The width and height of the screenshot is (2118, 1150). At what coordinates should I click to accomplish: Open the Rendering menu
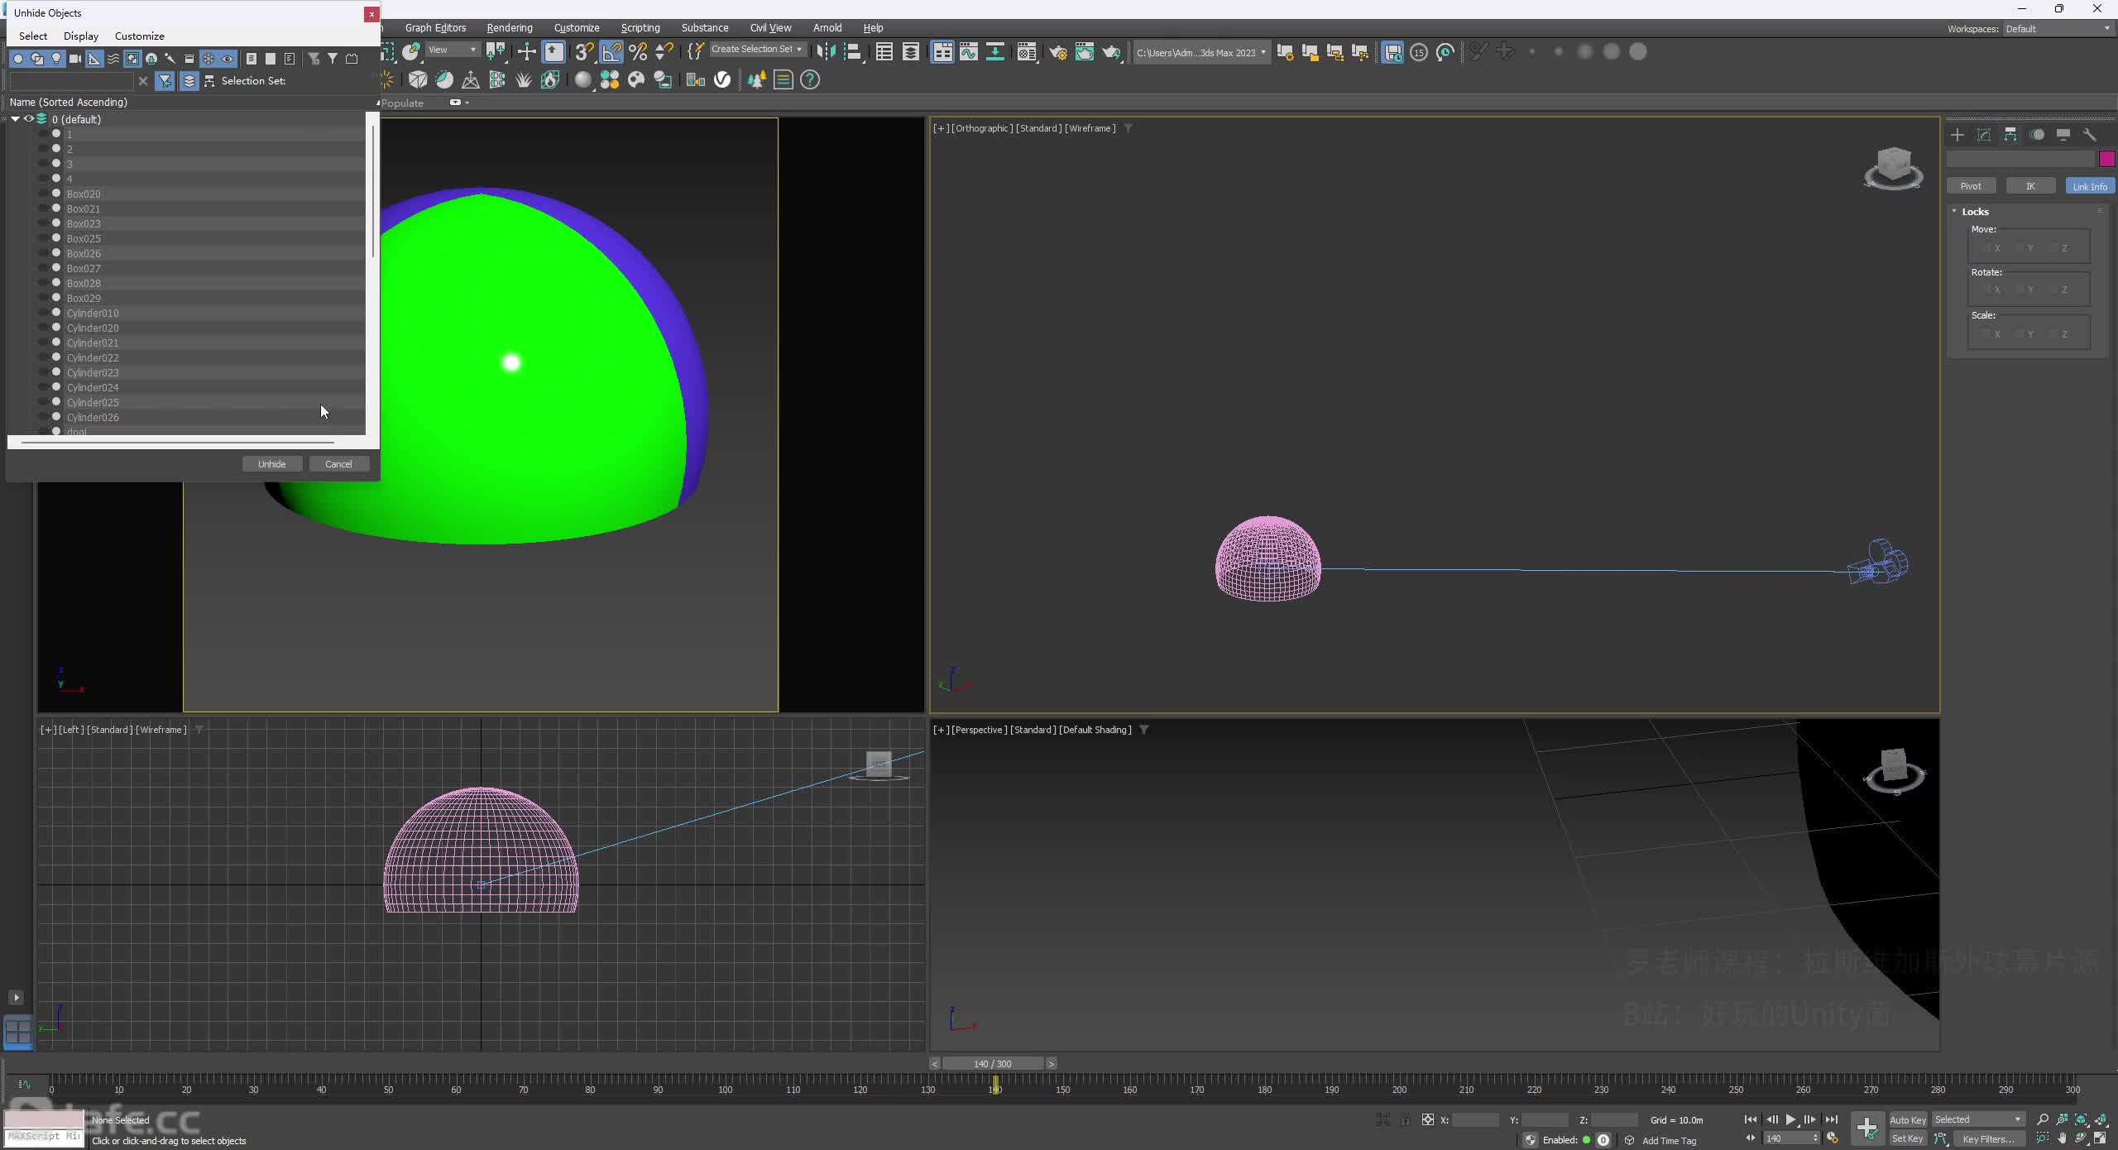point(510,27)
